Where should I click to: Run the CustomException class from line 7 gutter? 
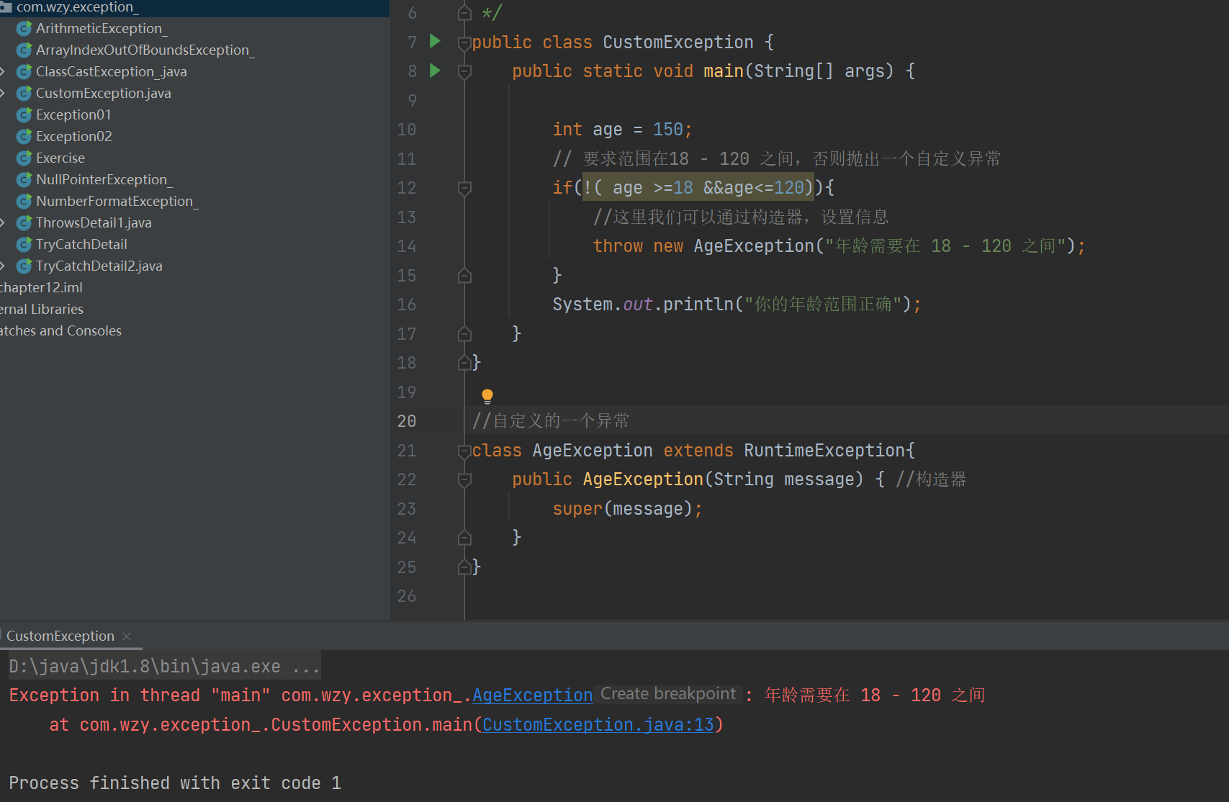coord(435,41)
